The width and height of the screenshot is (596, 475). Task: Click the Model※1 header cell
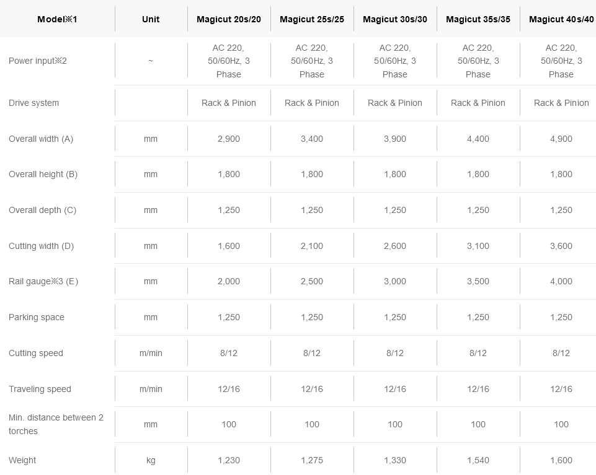[58, 19]
